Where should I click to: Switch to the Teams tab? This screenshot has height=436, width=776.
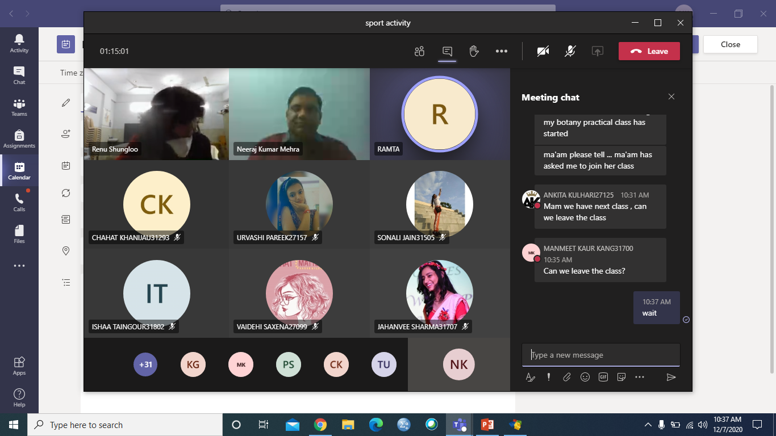(x=19, y=107)
